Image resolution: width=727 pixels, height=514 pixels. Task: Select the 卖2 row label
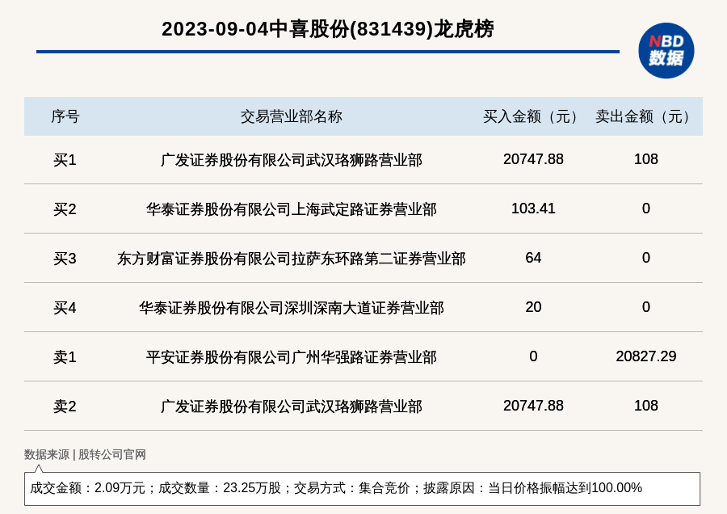click(x=65, y=406)
